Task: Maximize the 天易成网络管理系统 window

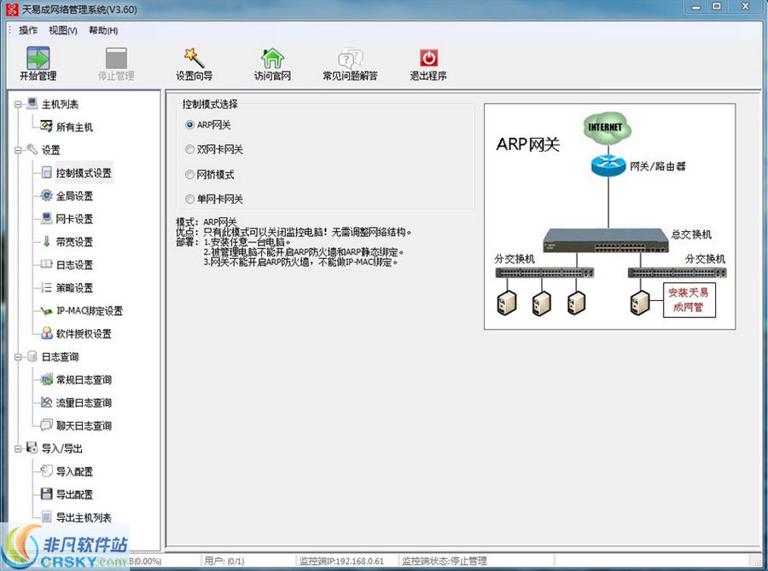Action: [x=717, y=7]
